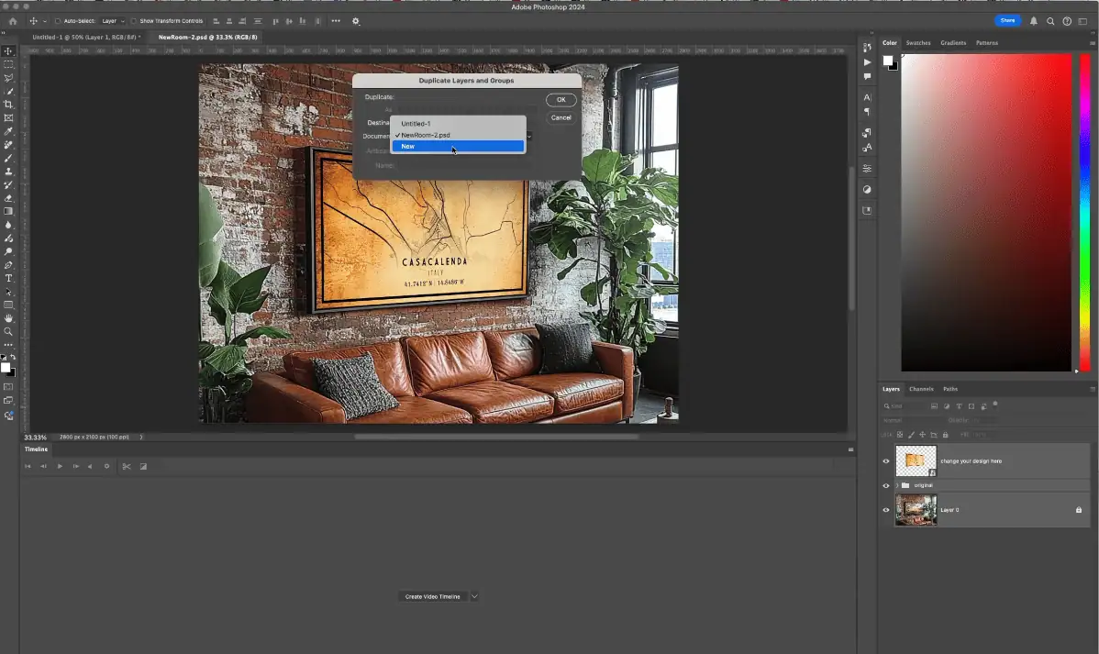This screenshot has height=654, width=1099.
Task: Hide Layer 0 using its eye icon
Action: tap(886, 510)
